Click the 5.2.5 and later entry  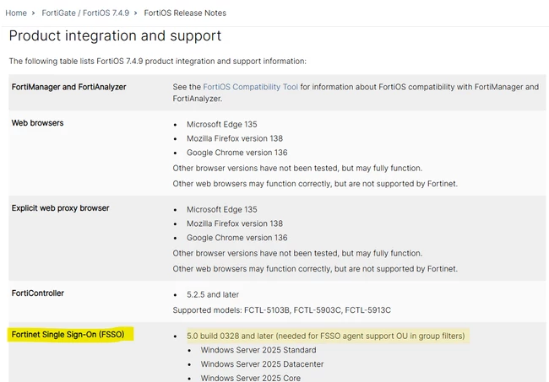[213, 294]
